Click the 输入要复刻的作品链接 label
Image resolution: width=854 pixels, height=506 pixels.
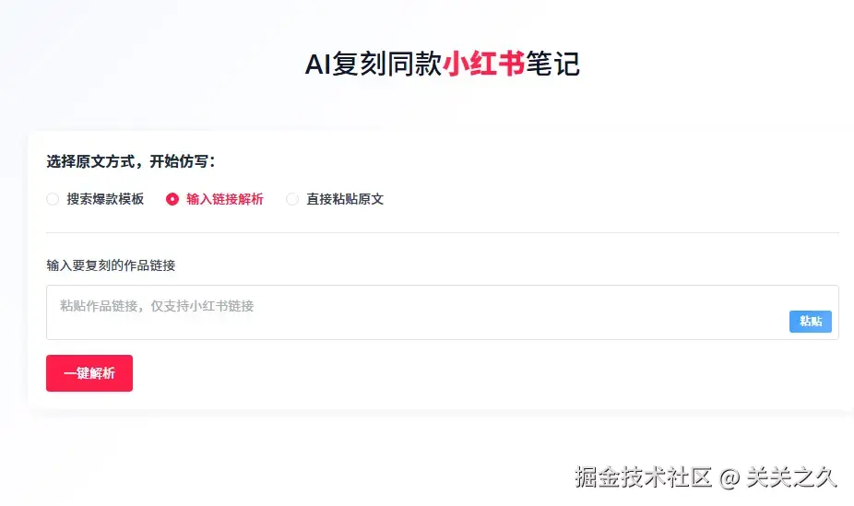coord(111,265)
